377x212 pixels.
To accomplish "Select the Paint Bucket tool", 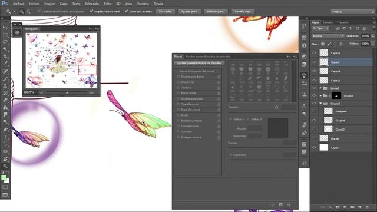I will click(5, 107).
